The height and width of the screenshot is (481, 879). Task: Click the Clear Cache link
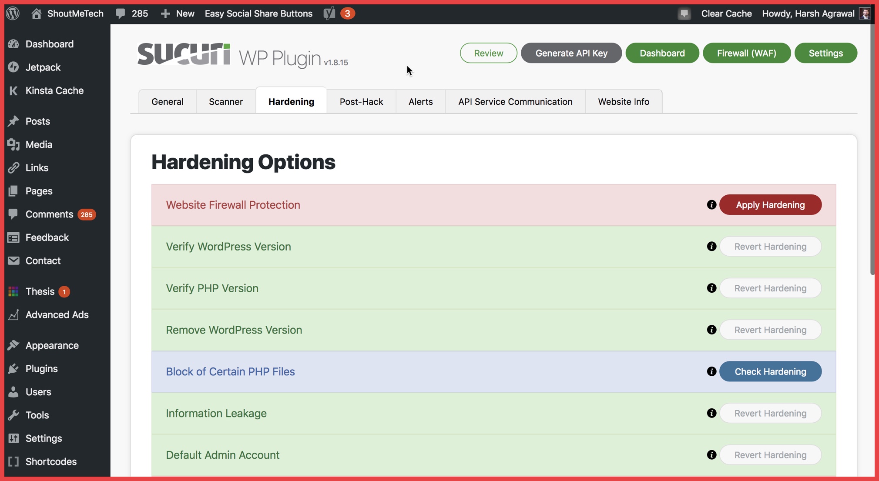tap(726, 13)
